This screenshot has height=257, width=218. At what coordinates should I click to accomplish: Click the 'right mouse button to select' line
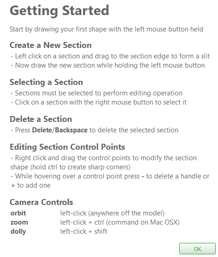[99, 102]
